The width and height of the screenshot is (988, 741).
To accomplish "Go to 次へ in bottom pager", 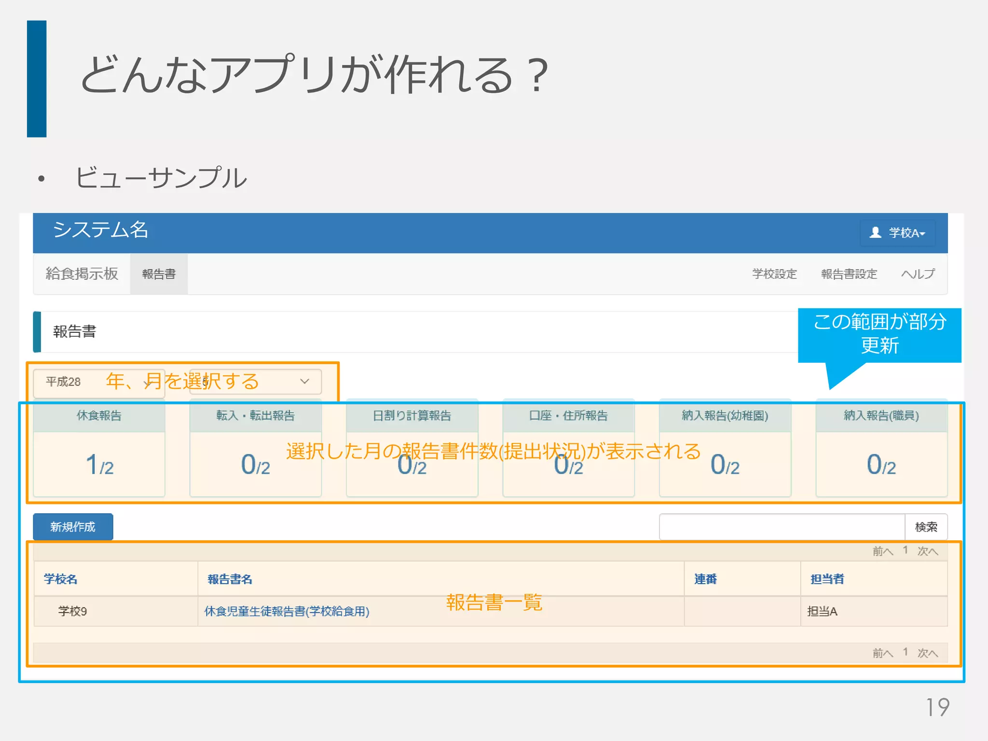I will pos(928,653).
